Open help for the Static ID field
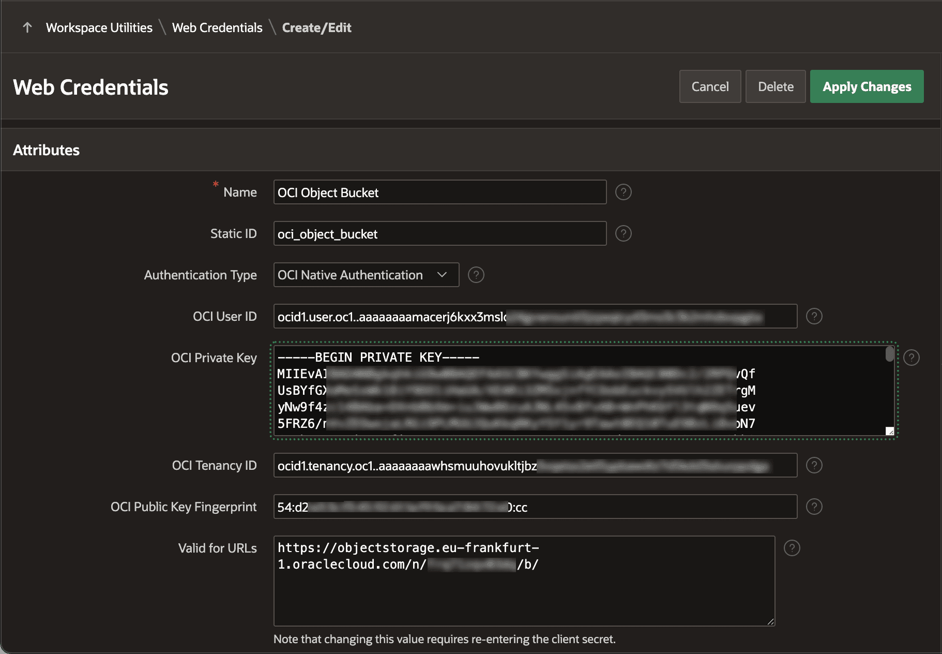This screenshot has width=942, height=654. point(623,233)
